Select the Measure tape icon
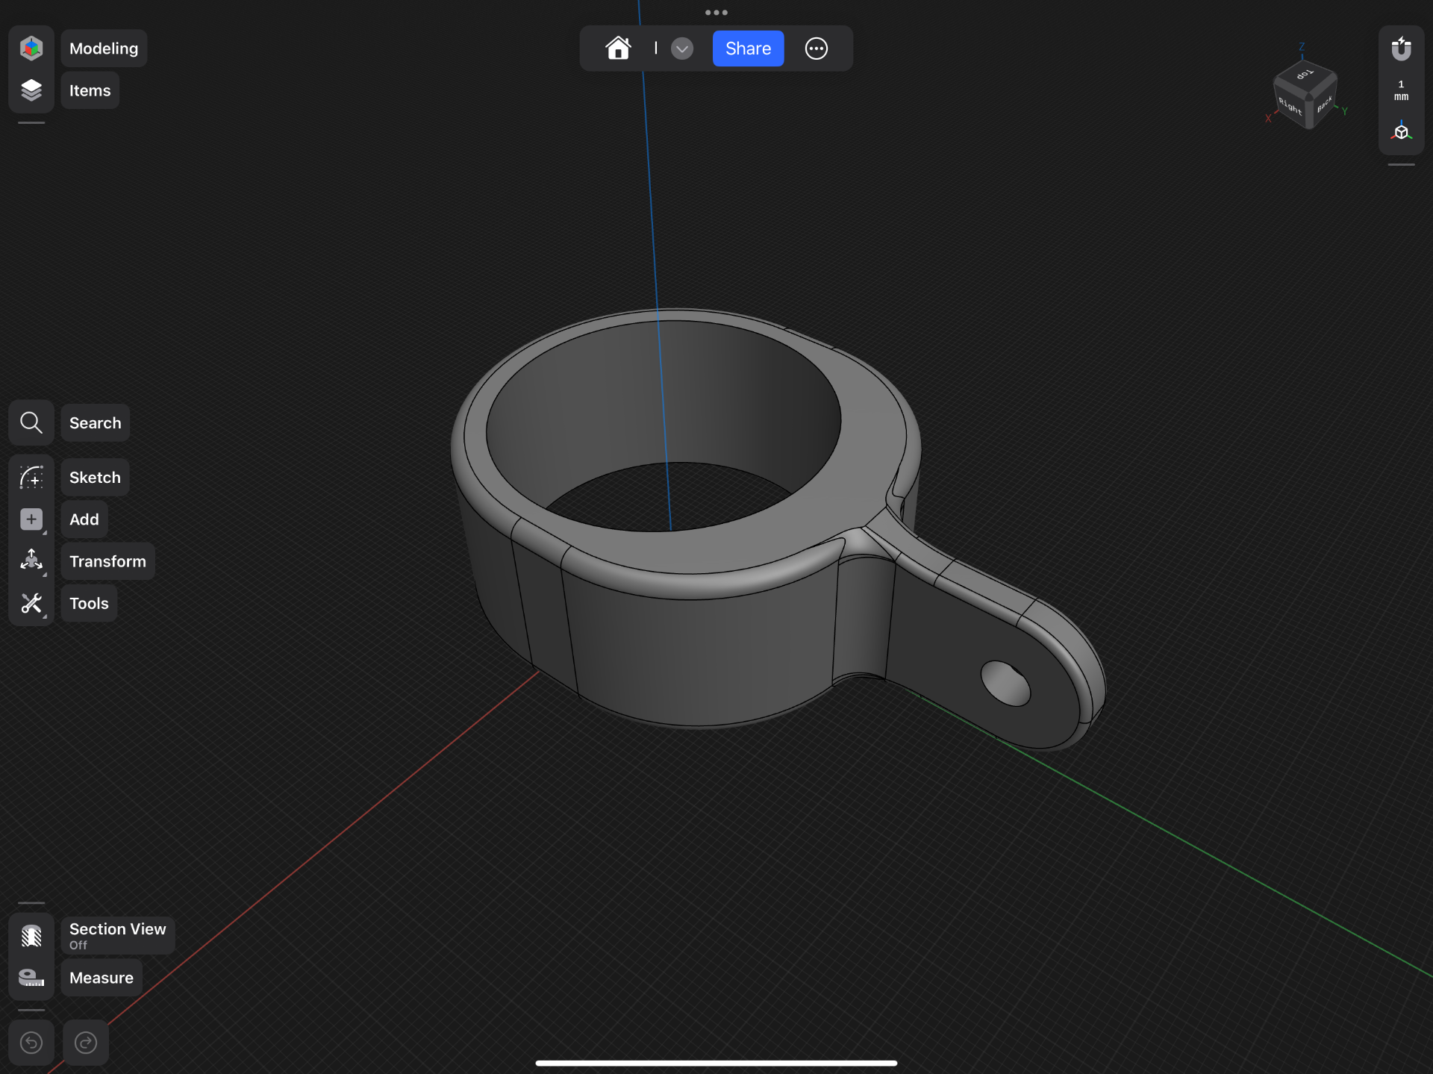Image resolution: width=1433 pixels, height=1074 pixels. (31, 978)
